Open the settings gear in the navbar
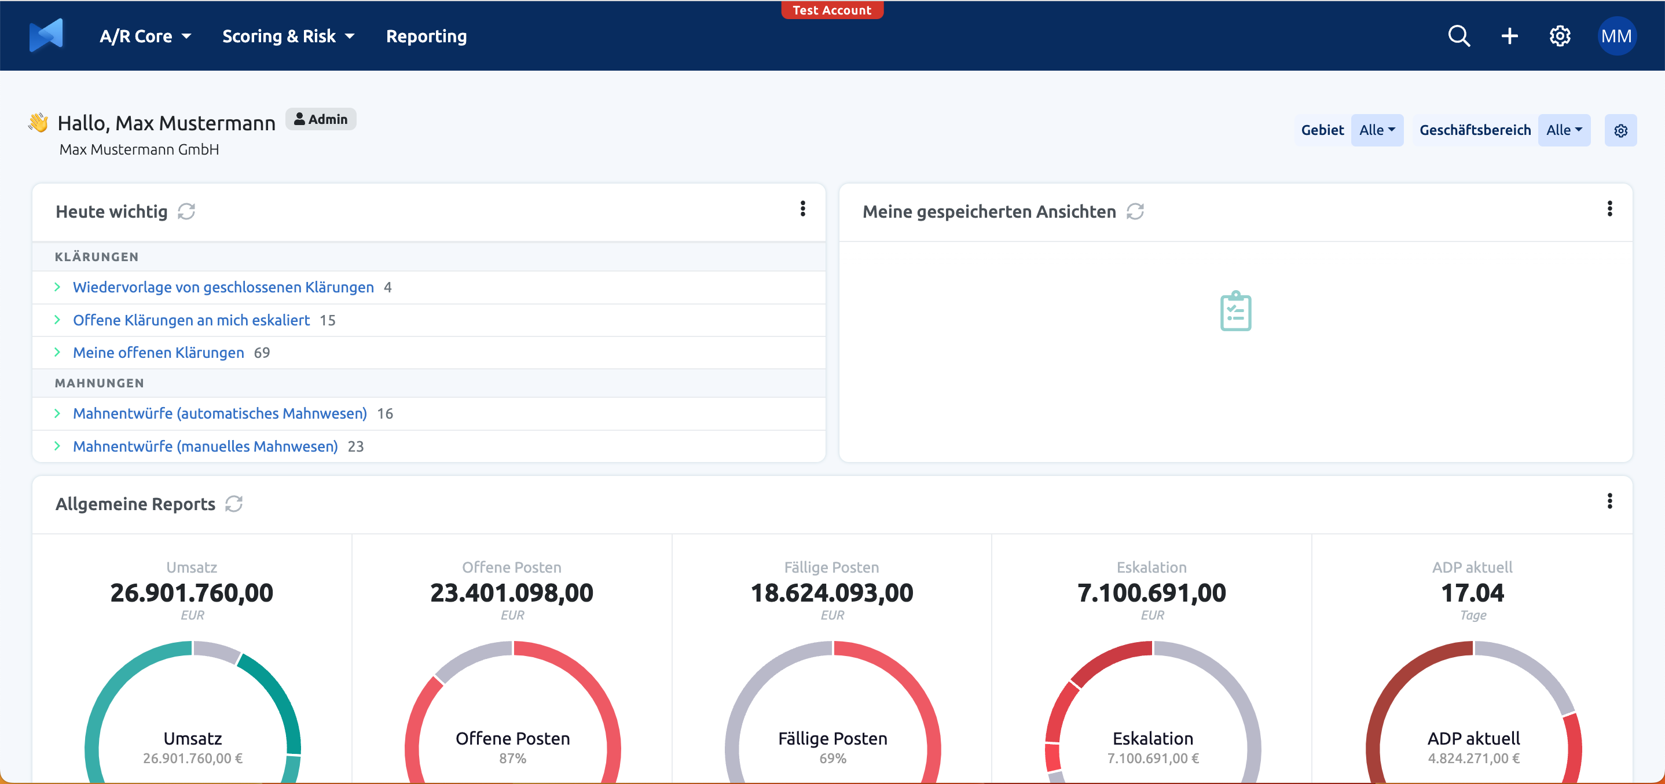This screenshot has height=784, width=1665. pyautogui.click(x=1560, y=36)
